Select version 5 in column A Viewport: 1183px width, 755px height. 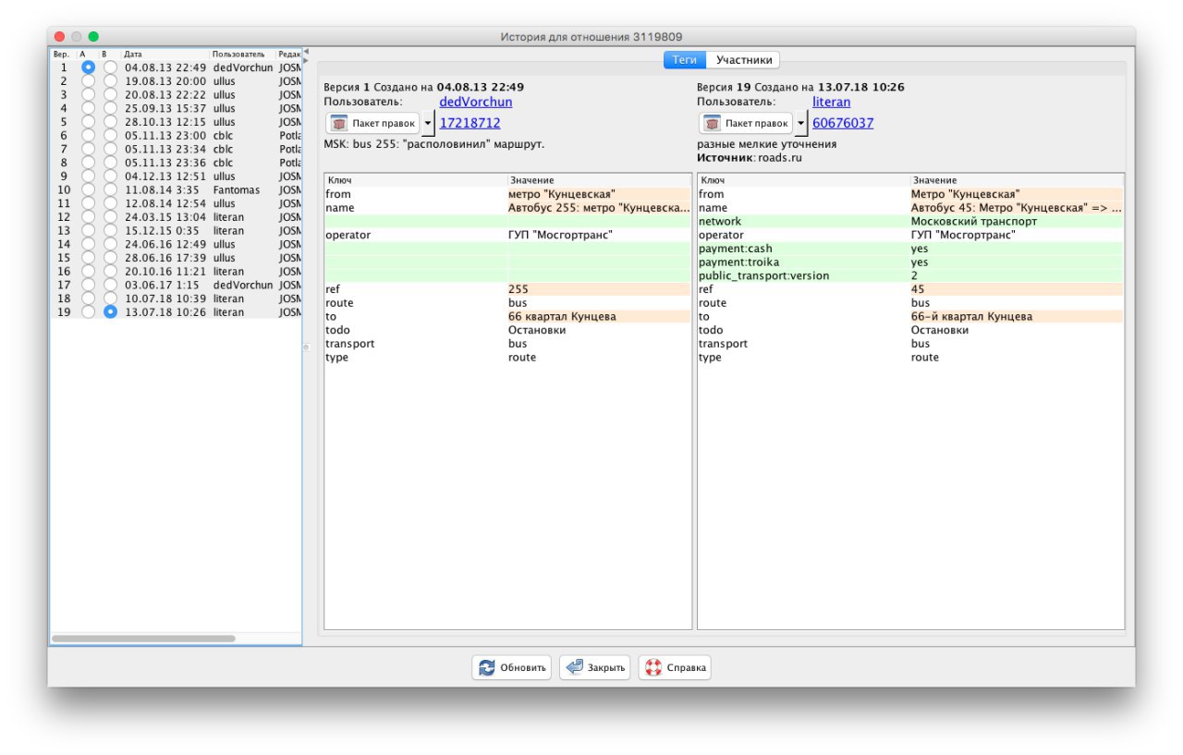(x=89, y=122)
